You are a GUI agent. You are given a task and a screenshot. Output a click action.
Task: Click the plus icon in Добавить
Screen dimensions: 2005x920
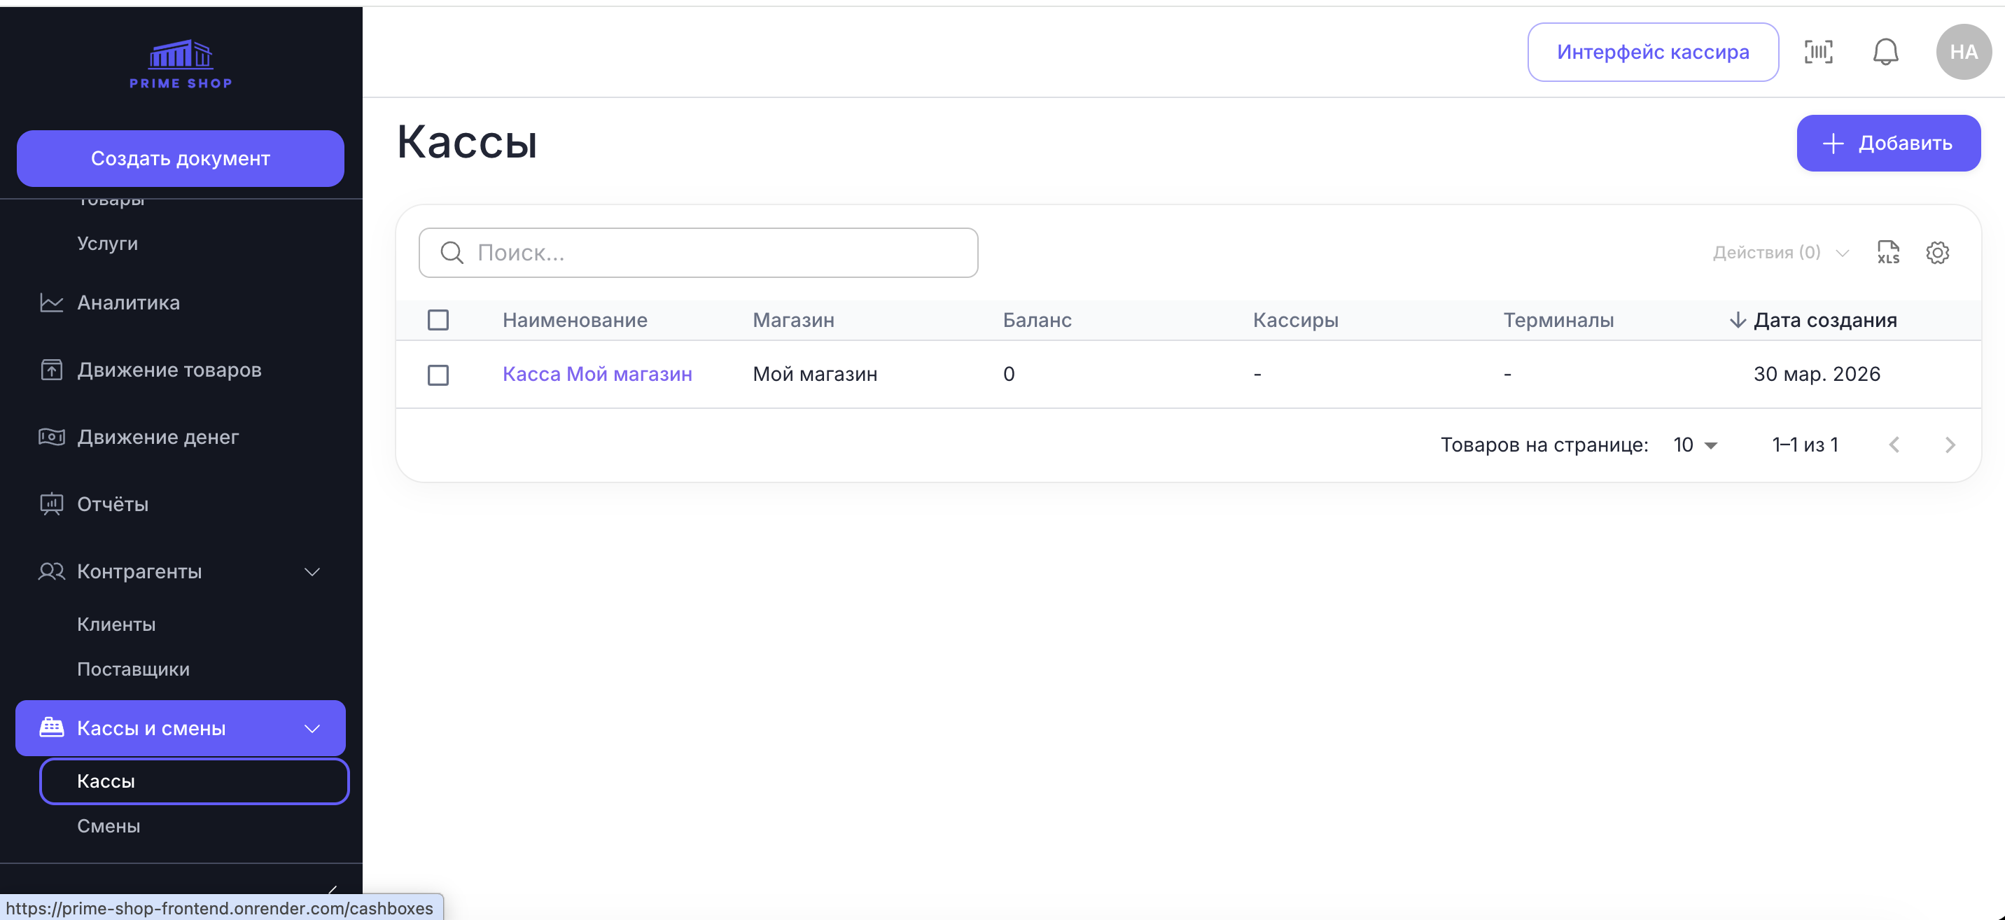(x=1833, y=144)
